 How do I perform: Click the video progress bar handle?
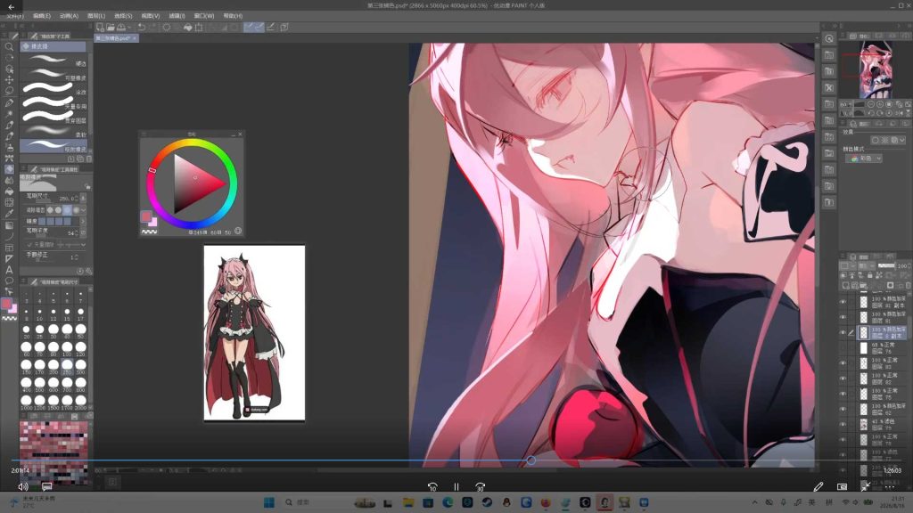pyautogui.click(x=531, y=460)
